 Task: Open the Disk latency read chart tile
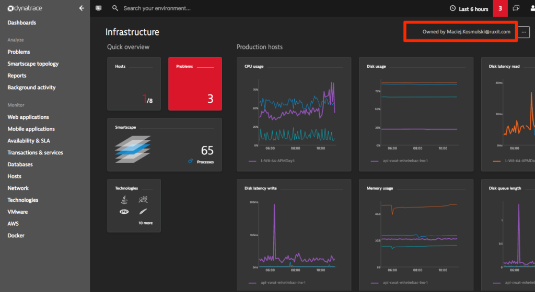[x=508, y=114]
